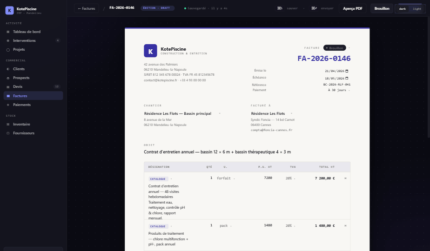
Task: Click the reference BC-2026-RLF-041
Action: tap(337, 85)
